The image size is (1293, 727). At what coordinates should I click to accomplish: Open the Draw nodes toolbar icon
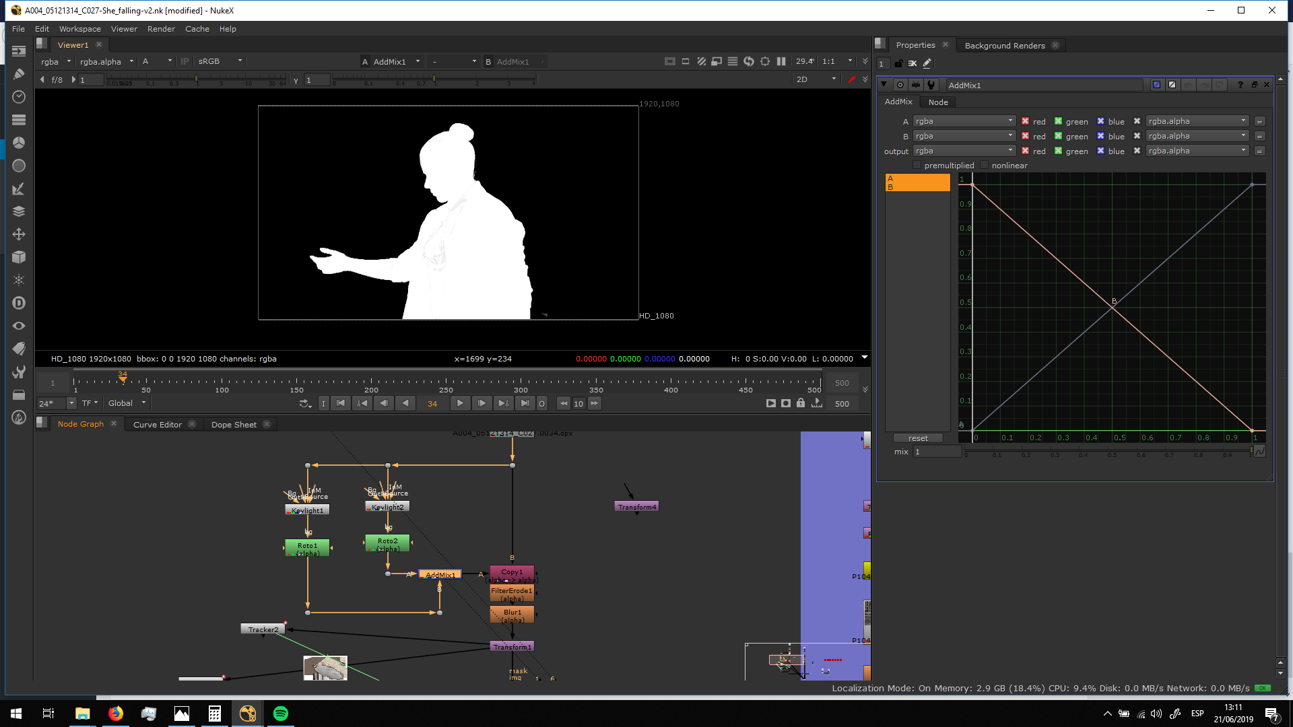[x=19, y=74]
